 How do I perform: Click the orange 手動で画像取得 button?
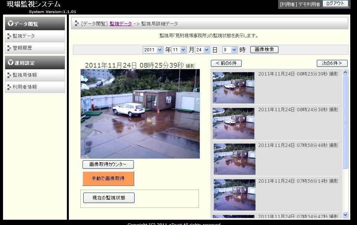pyautogui.click(x=108, y=179)
